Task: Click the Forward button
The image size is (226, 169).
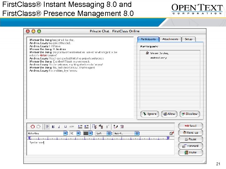Action: 191,146
